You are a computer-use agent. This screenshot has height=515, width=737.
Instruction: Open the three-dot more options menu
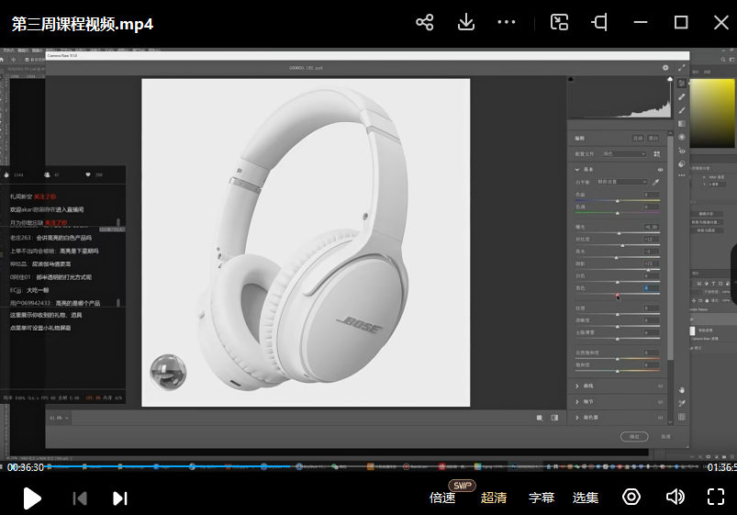coord(506,23)
